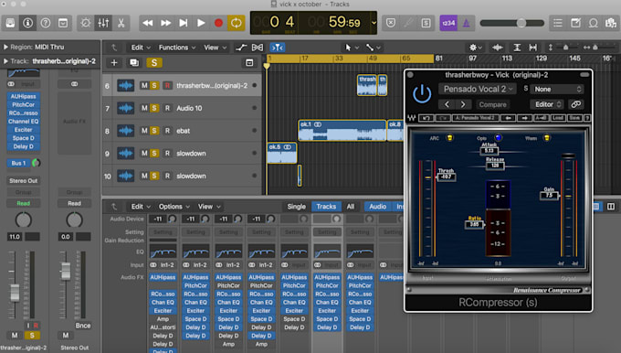The width and height of the screenshot is (621, 353).
Task: Toggle the blue Catch Playhead button
Action: (x=278, y=48)
